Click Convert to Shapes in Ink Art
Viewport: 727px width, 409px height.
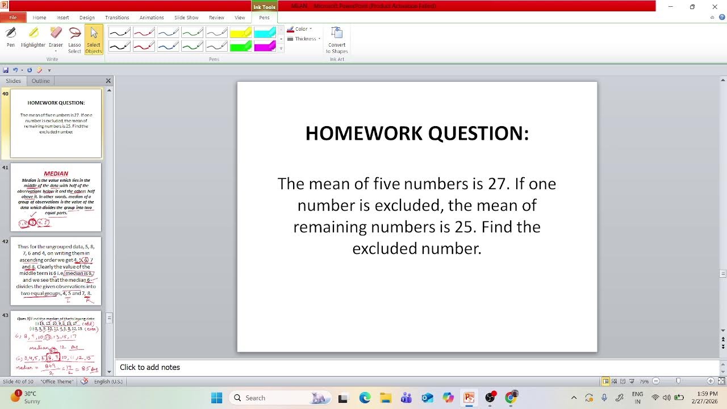tap(337, 40)
